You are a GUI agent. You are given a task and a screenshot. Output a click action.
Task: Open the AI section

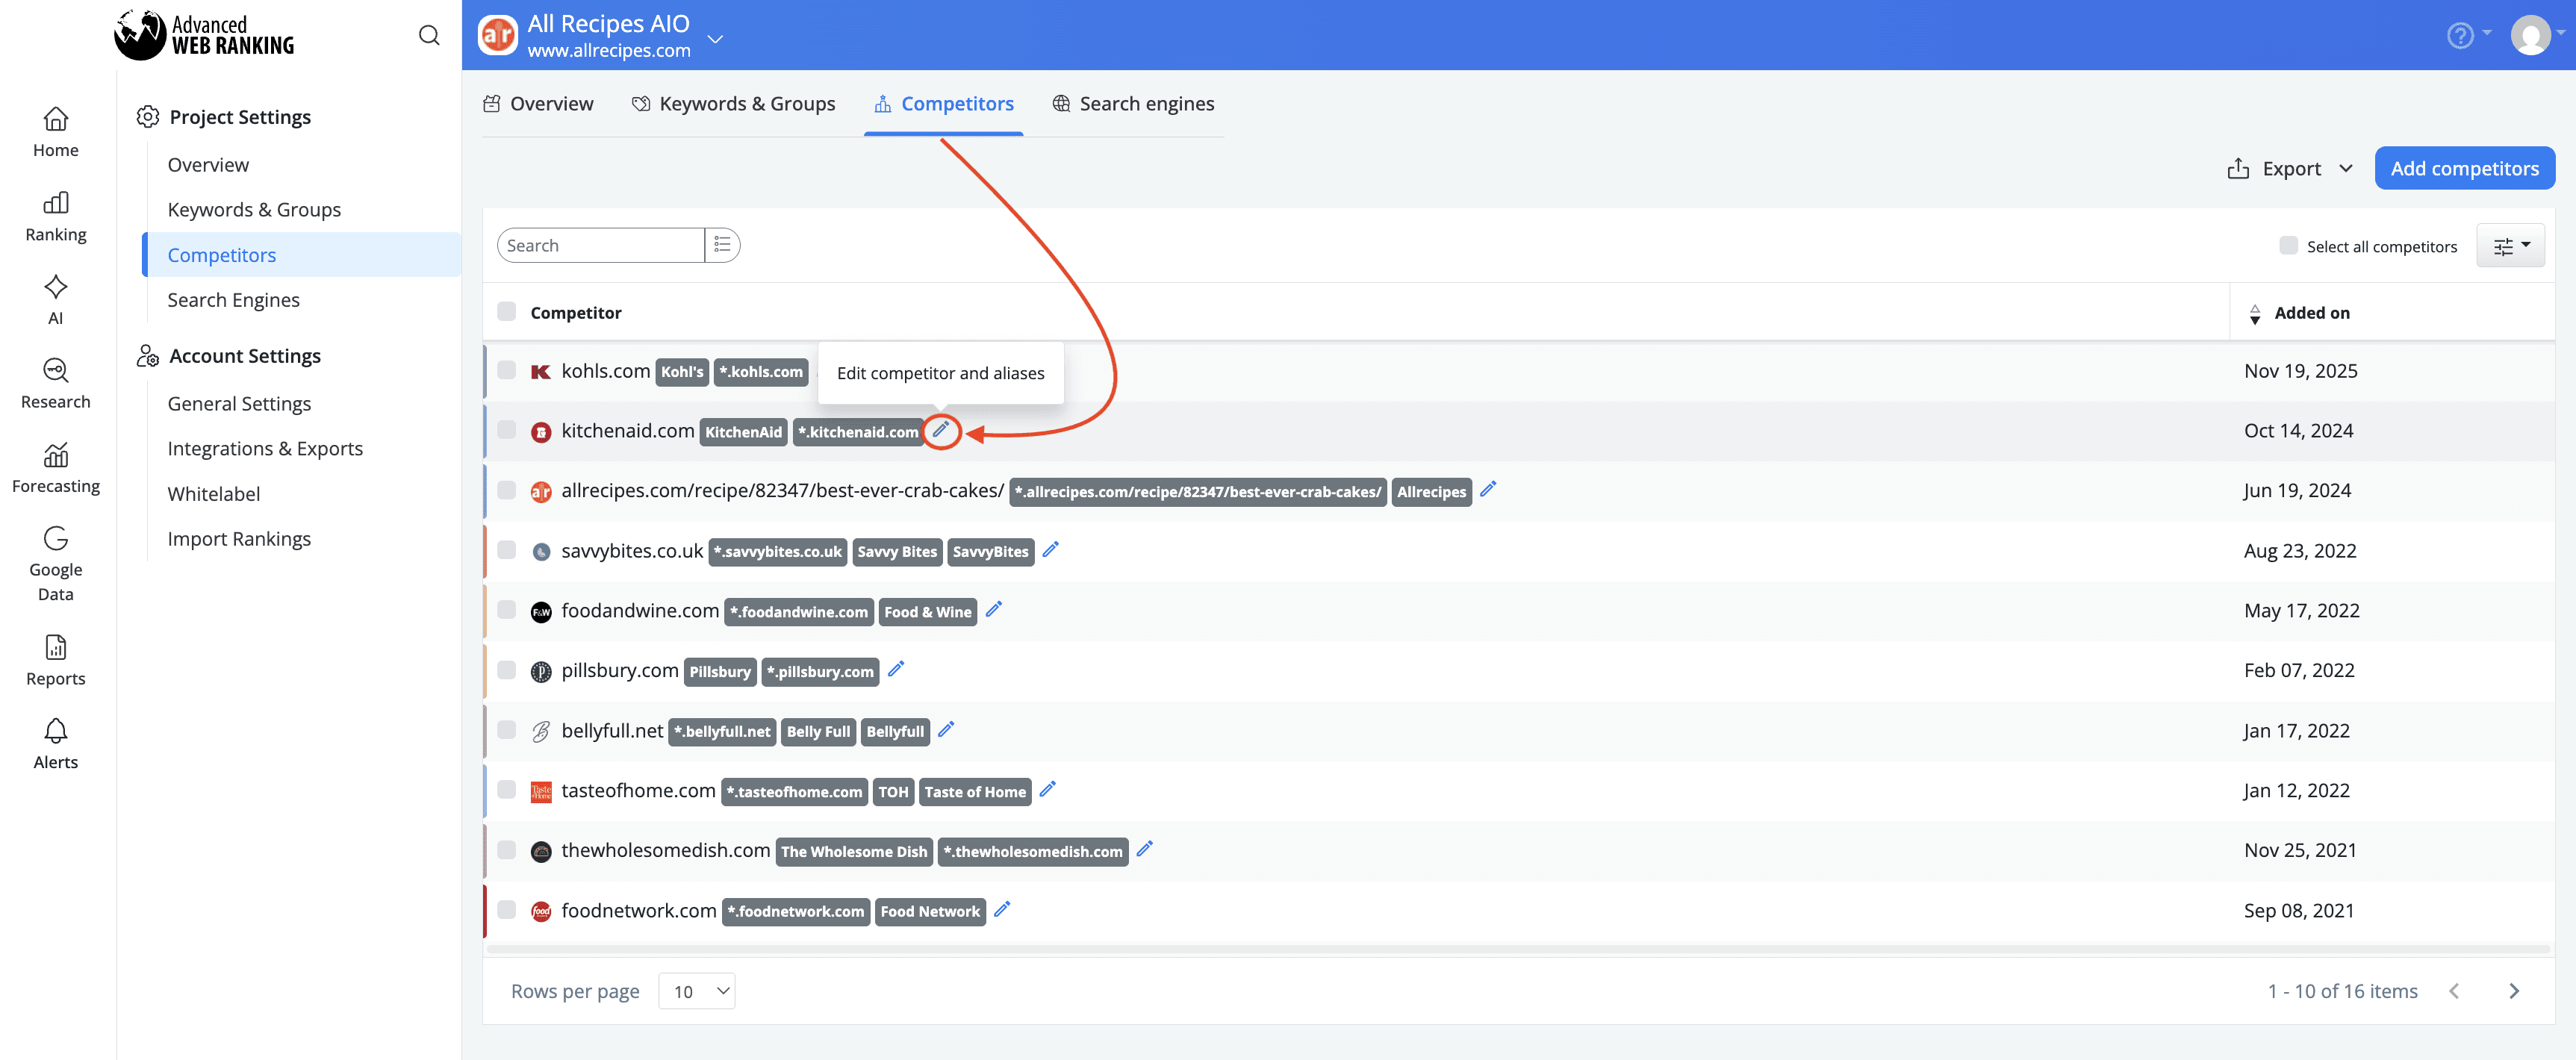point(56,300)
